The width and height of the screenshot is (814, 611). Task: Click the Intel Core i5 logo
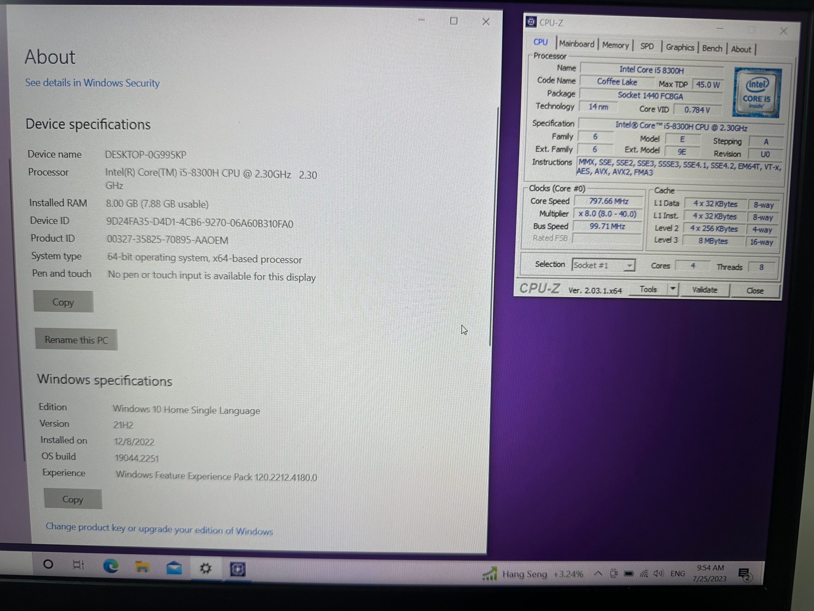[757, 93]
